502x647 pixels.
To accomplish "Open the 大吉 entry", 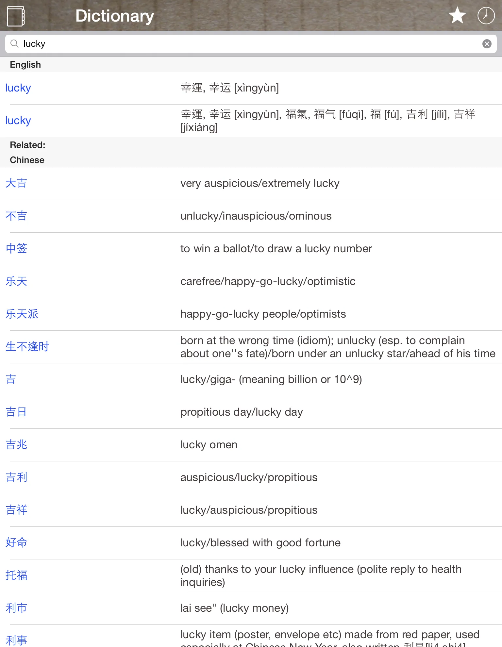I will (251, 183).
